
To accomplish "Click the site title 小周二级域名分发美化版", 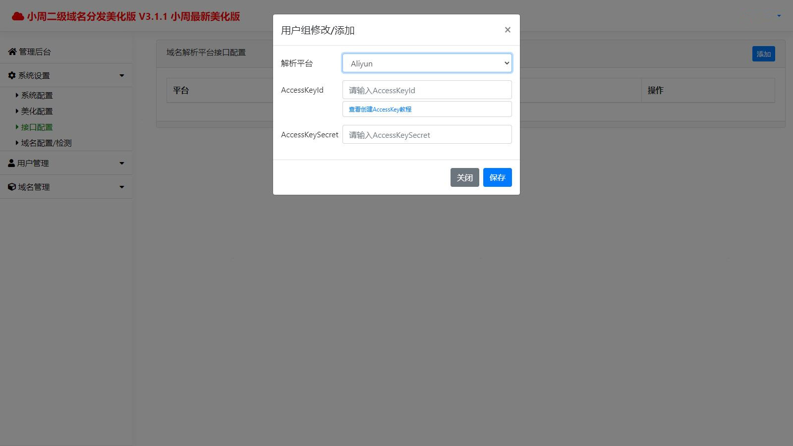I will 133,16.
